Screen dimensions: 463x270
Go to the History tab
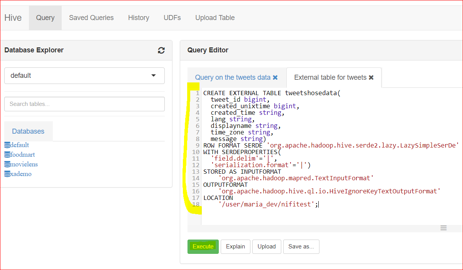[139, 18]
